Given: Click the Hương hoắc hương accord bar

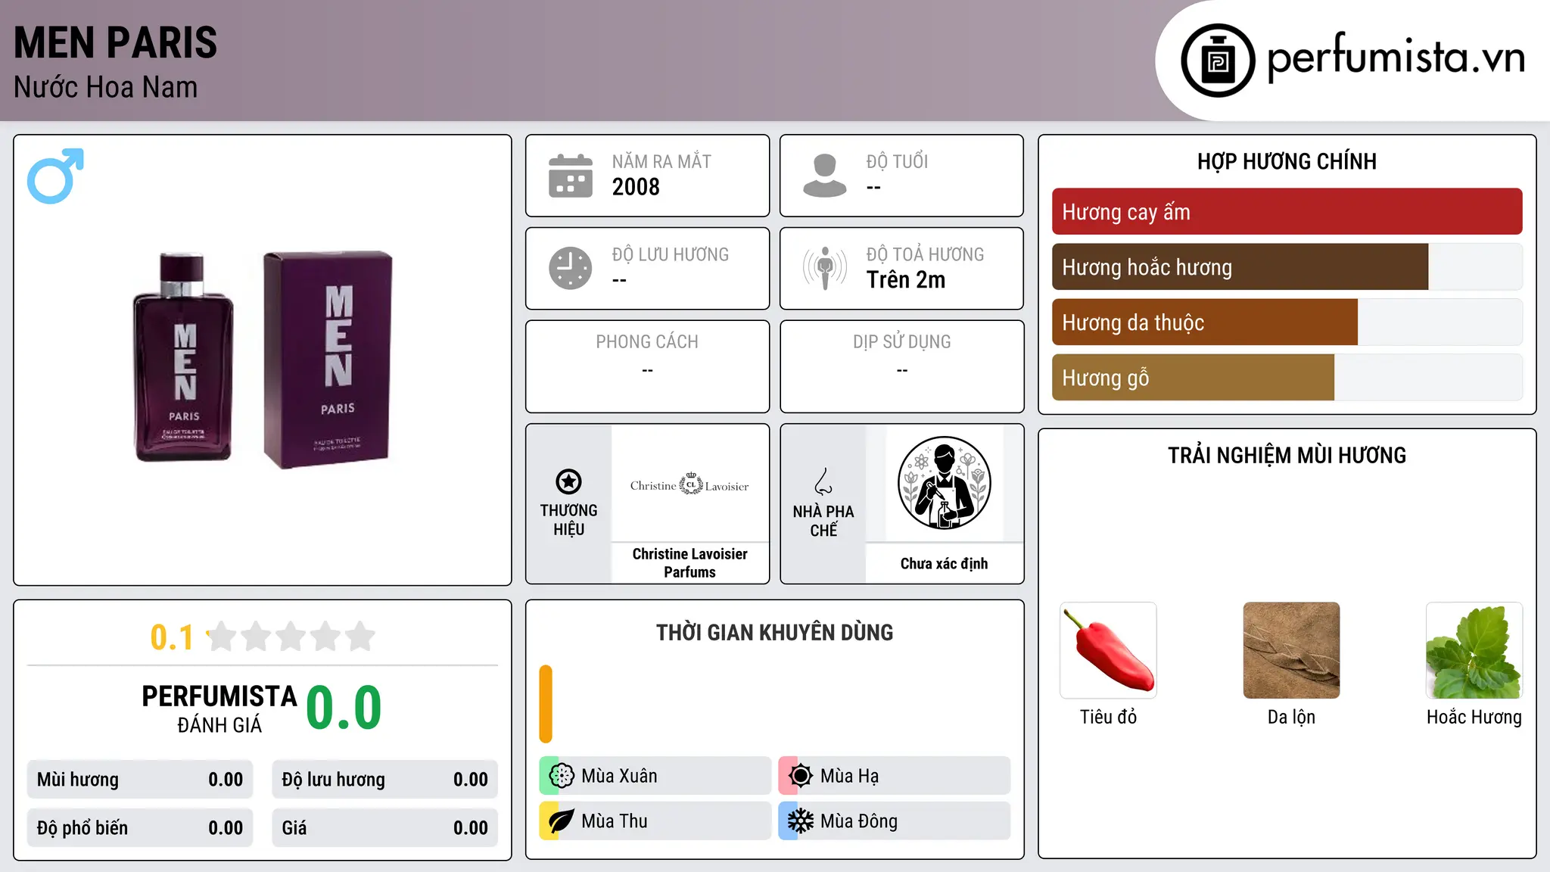Looking at the screenshot, I should point(1287,267).
